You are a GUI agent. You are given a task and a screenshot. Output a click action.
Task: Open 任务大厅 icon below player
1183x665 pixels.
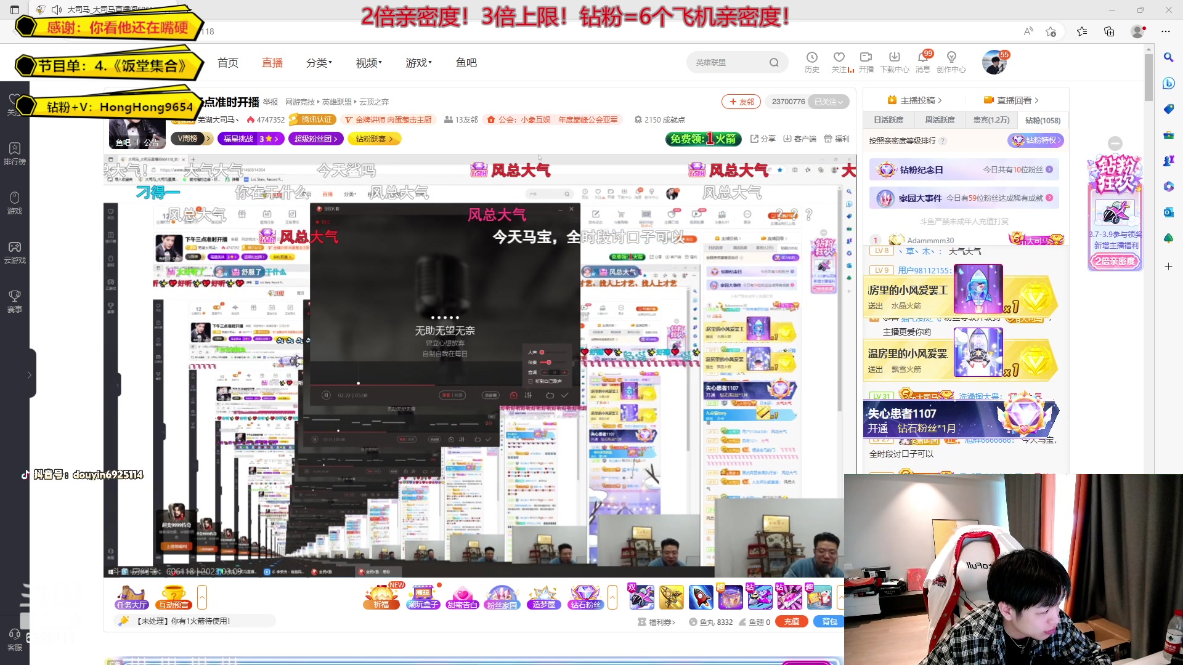tap(131, 597)
